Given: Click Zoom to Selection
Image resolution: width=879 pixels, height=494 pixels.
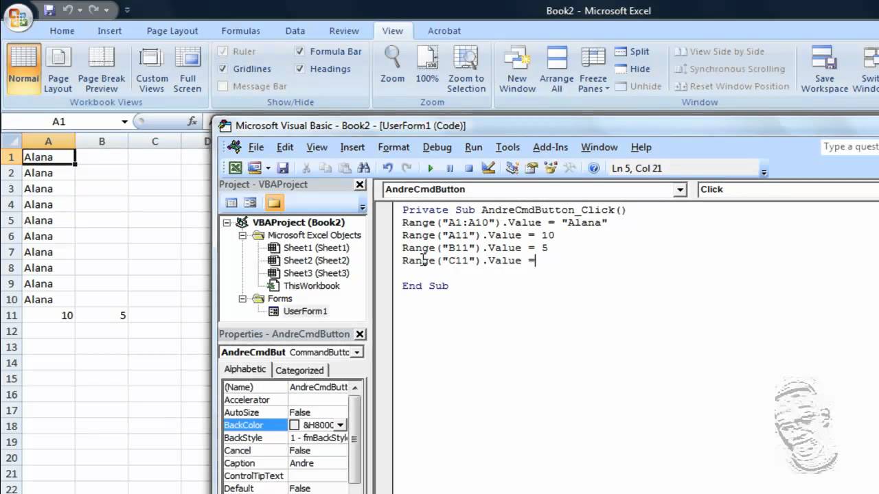Looking at the screenshot, I should click(x=466, y=70).
